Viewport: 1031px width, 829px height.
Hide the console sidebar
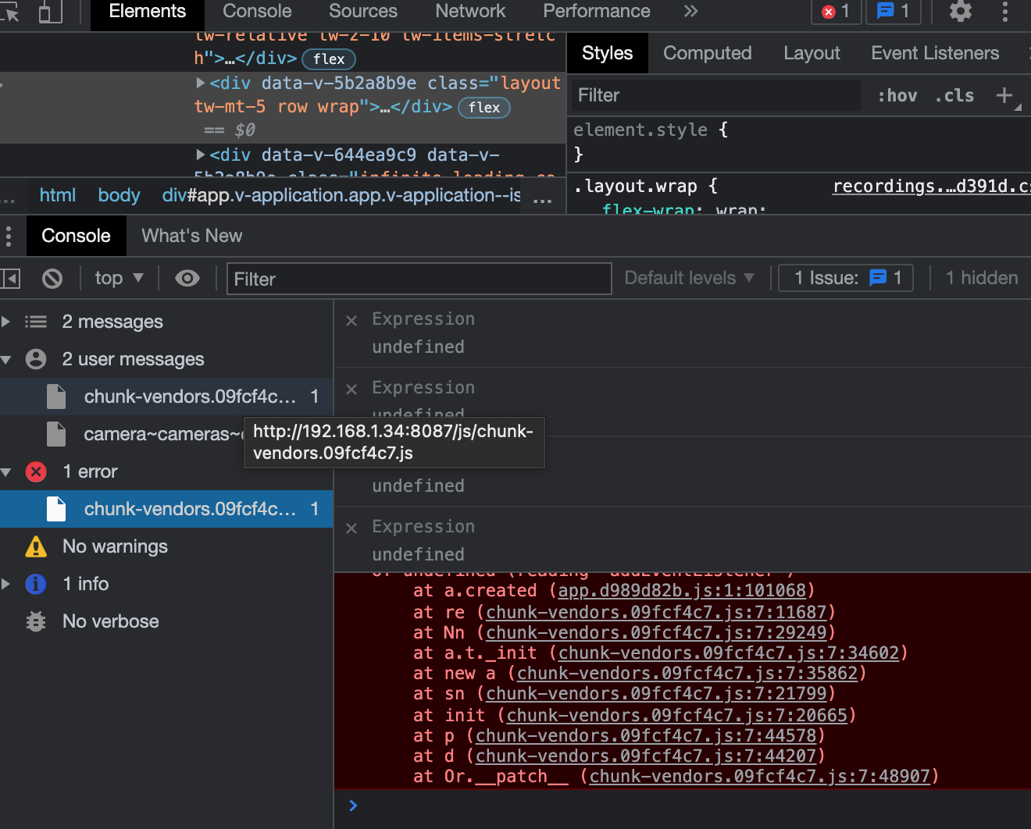click(x=11, y=279)
